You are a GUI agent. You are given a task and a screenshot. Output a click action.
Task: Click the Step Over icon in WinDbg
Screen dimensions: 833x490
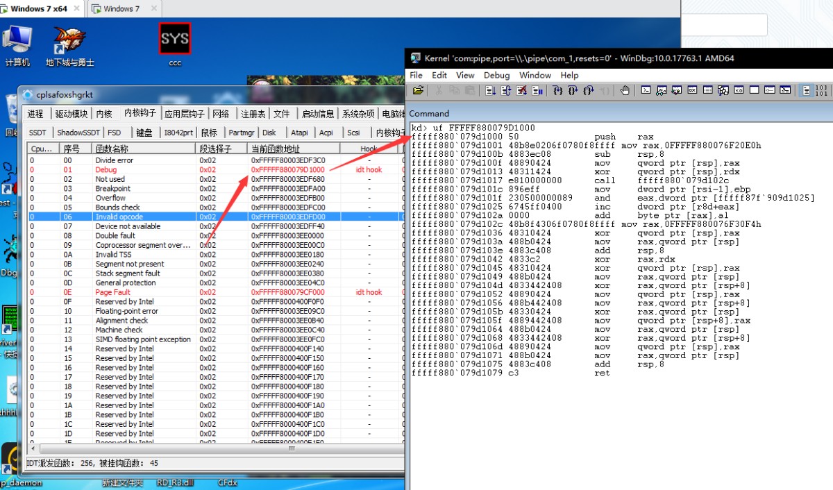pyautogui.click(x=573, y=90)
